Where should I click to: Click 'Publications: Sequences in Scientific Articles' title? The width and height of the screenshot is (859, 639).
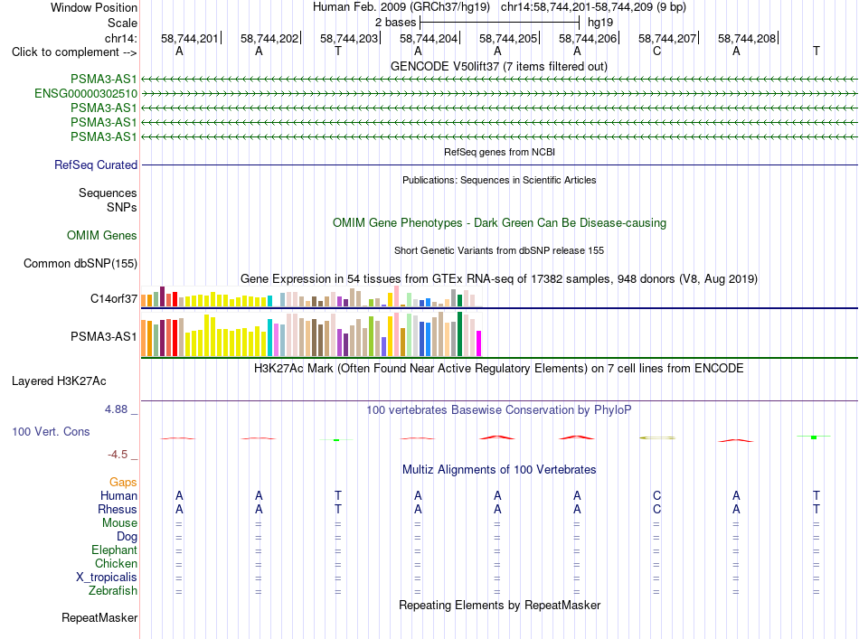[x=499, y=180]
